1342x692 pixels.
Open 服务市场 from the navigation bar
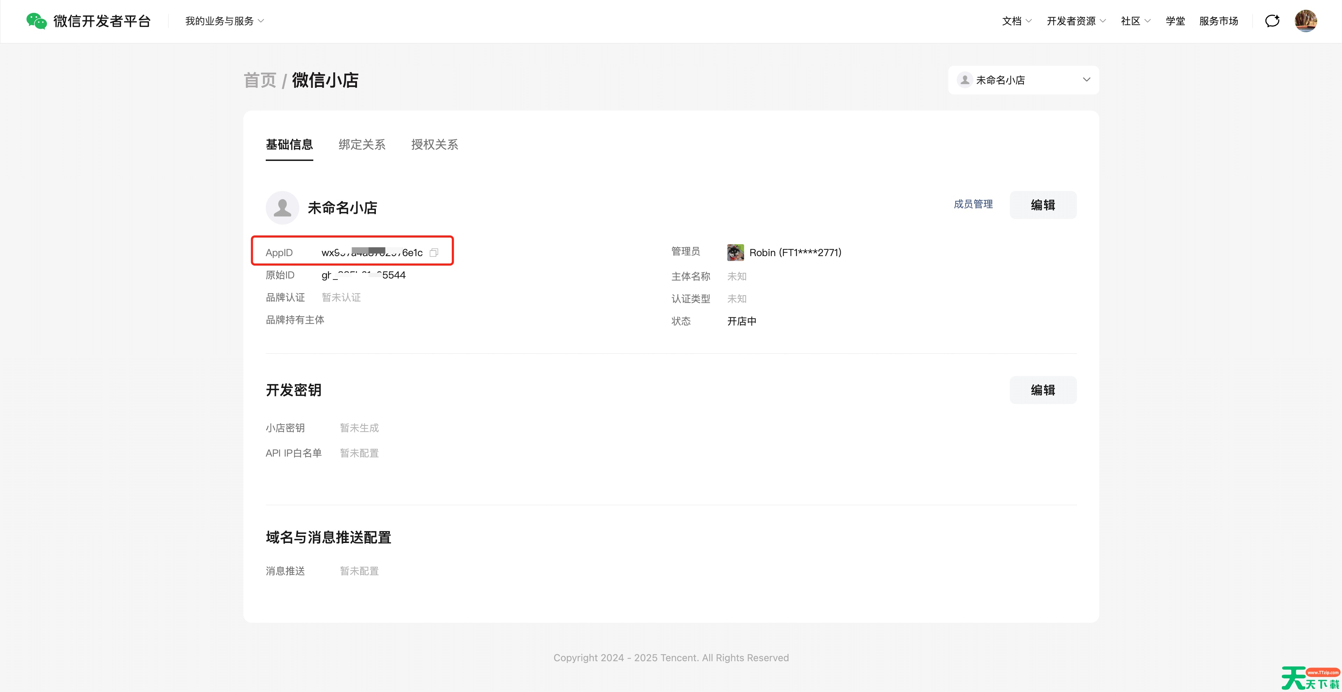(x=1219, y=21)
